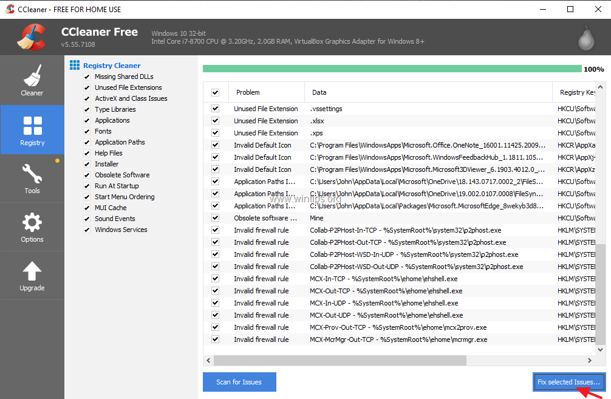Viewport: 611px width, 399px height.
Task: Open the Tools wrench section
Action: coord(32,179)
